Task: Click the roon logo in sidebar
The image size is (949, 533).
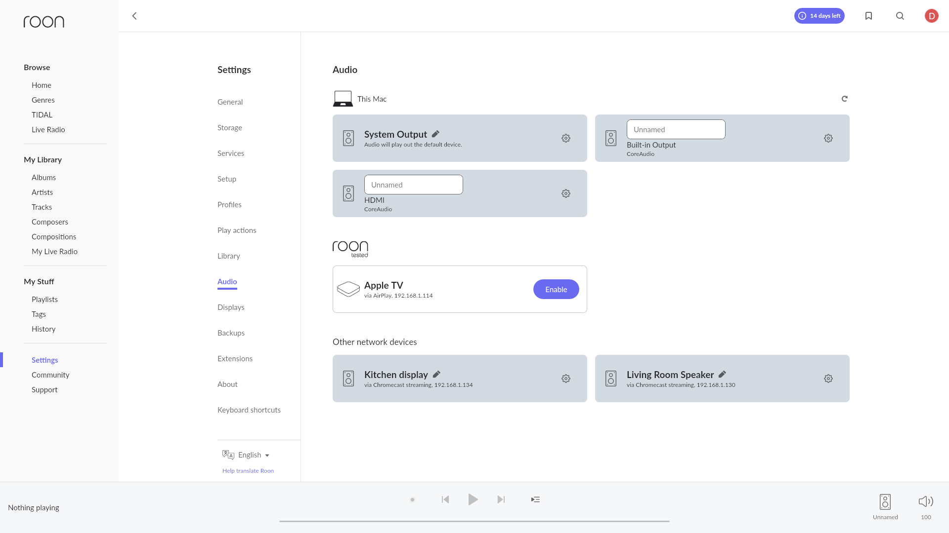Action: pyautogui.click(x=44, y=21)
